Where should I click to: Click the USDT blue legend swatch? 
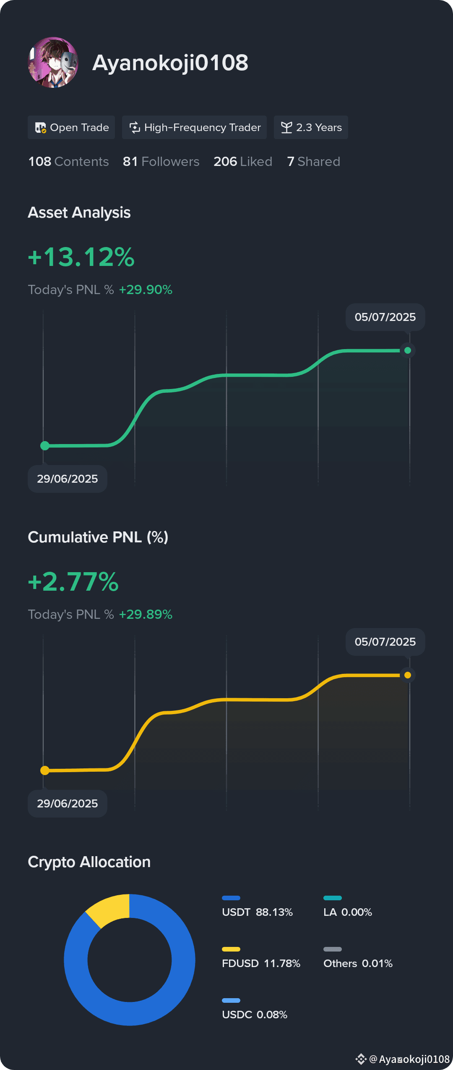[x=231, y=898]
